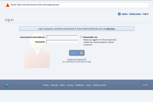The image size is (153, 102).
Task: Open the Admin Zone breadcrumb link
Action: coord(135,14)
